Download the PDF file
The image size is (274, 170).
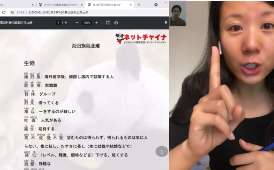166,22
